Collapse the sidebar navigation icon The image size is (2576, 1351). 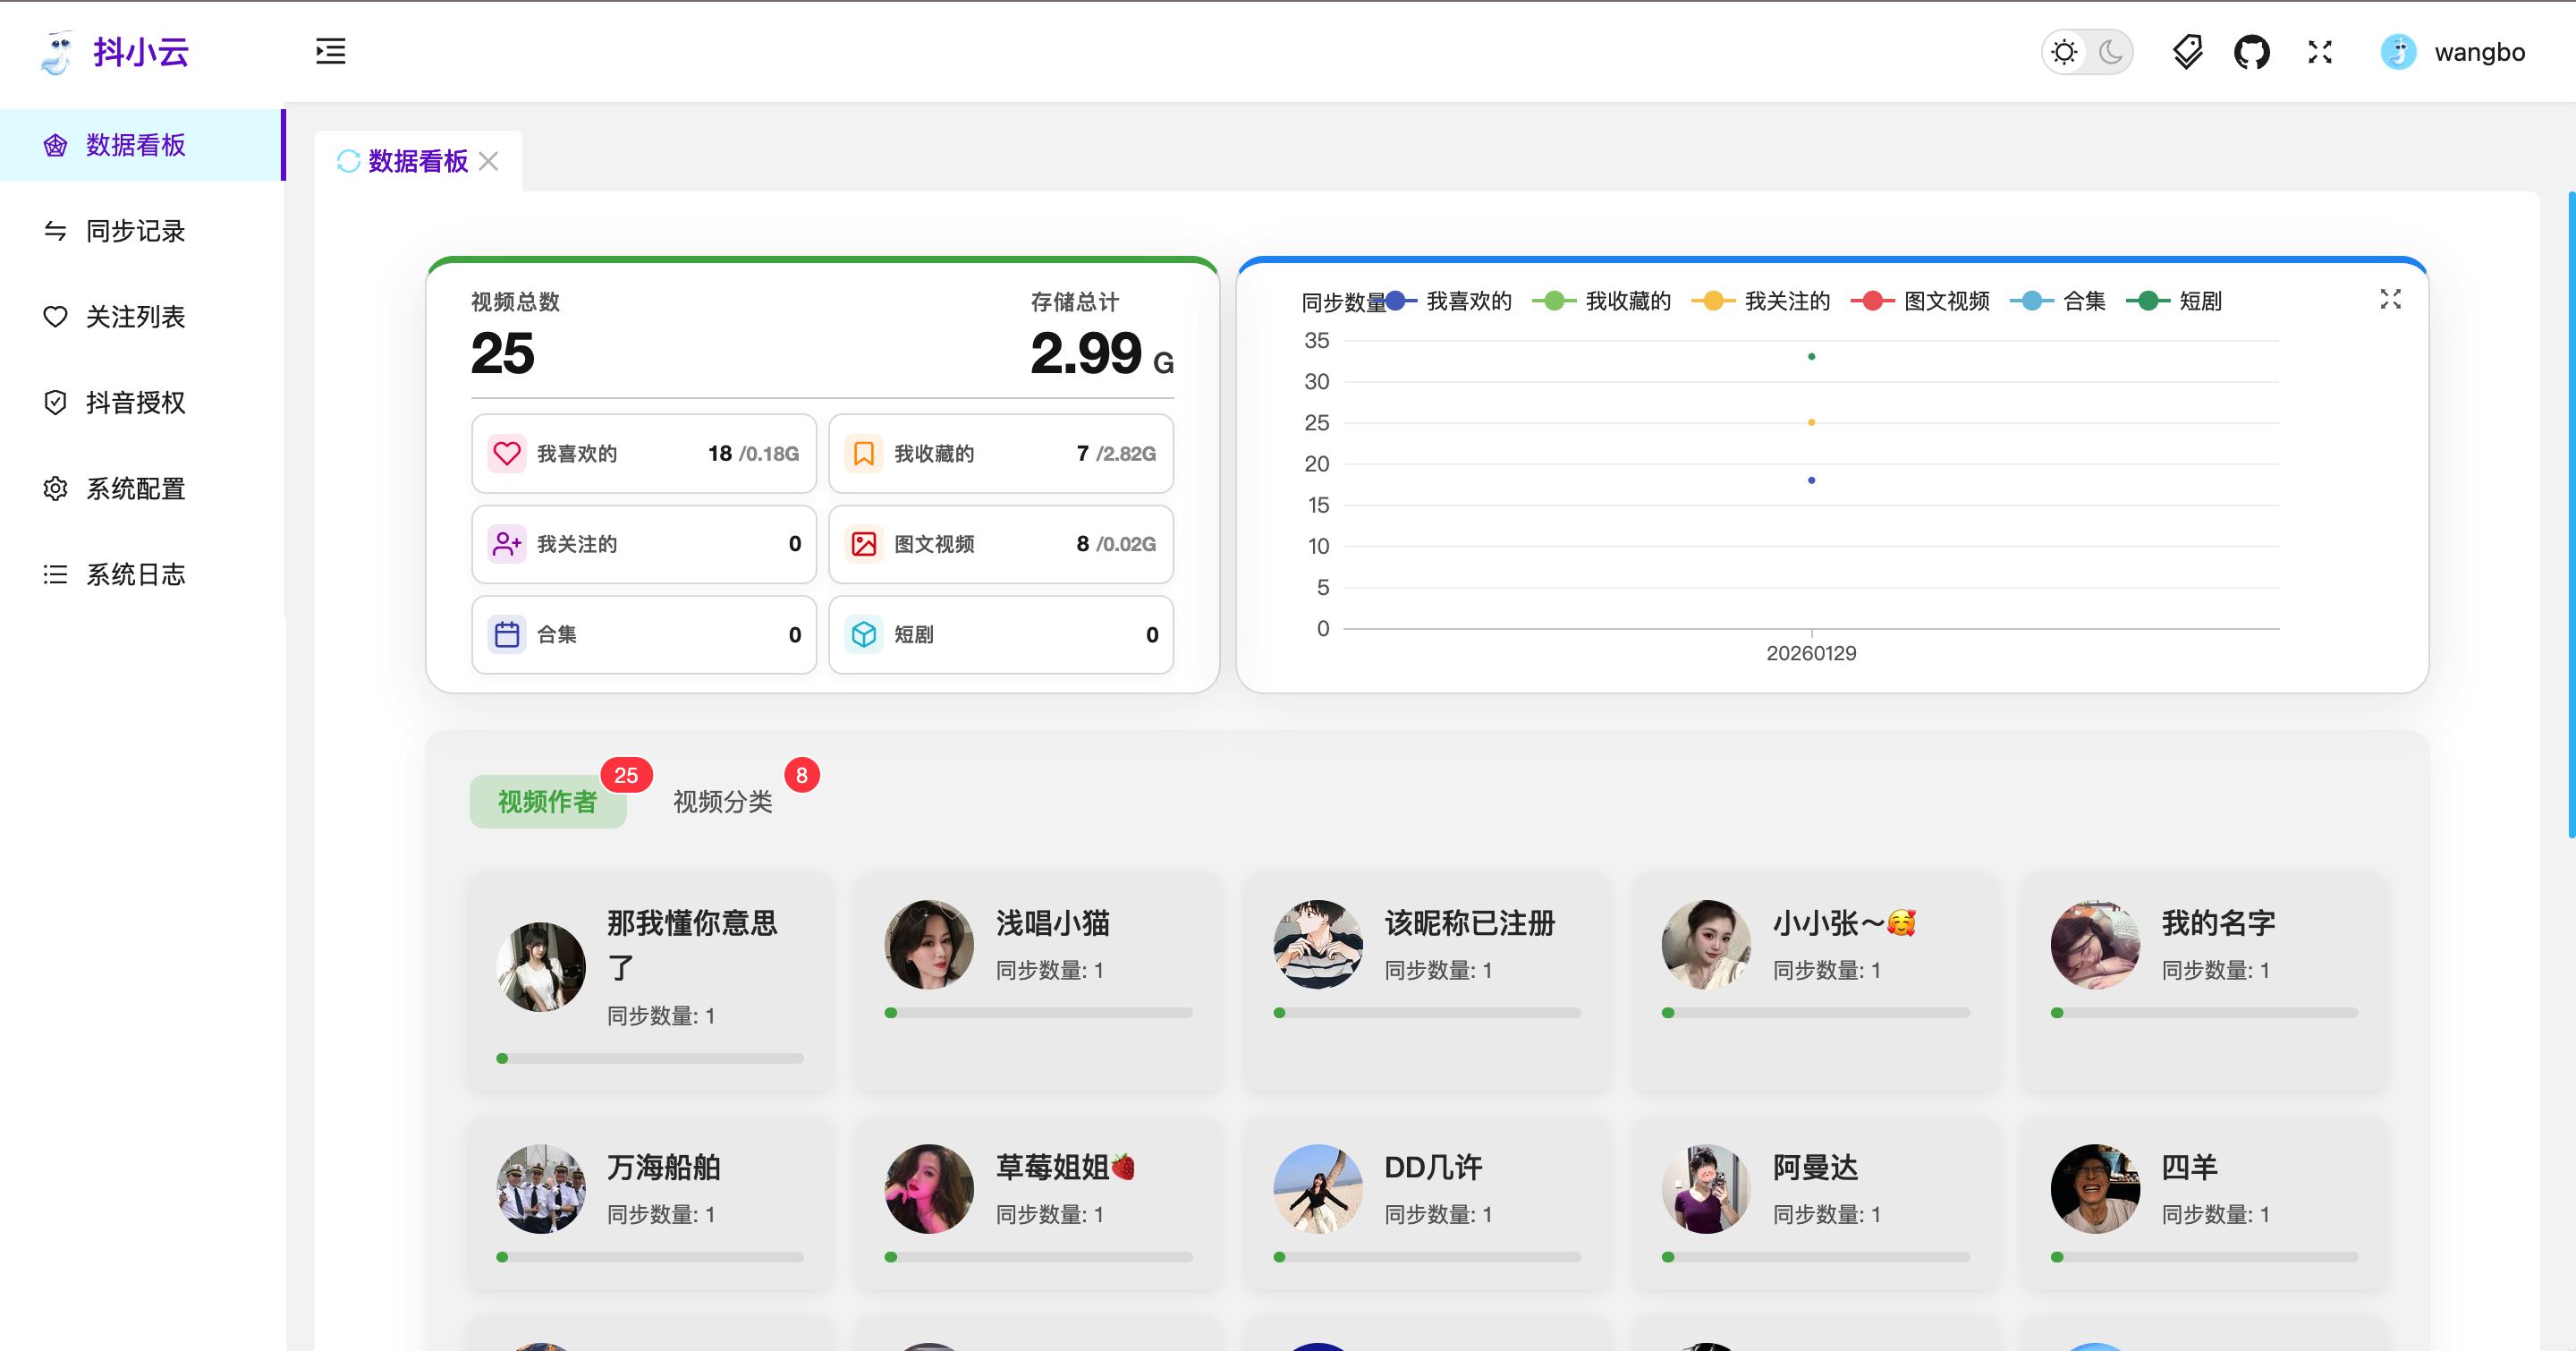tap(330, 51)
